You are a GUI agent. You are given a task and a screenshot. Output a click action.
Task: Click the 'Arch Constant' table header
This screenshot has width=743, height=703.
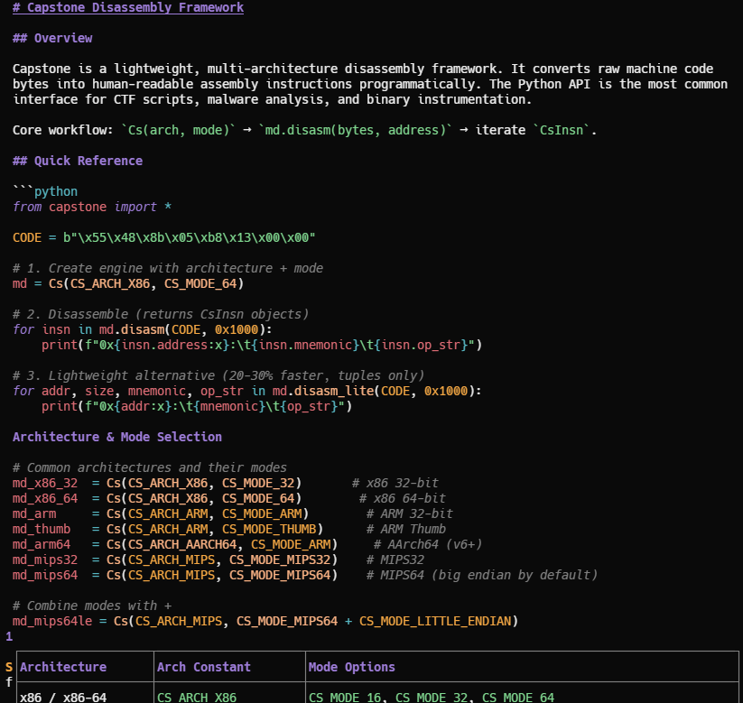[204, 667]
